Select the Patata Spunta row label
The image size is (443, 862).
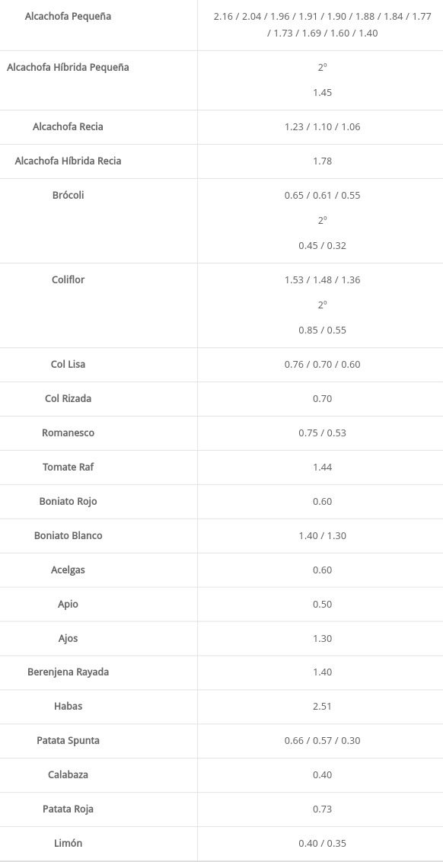(69, 740)
